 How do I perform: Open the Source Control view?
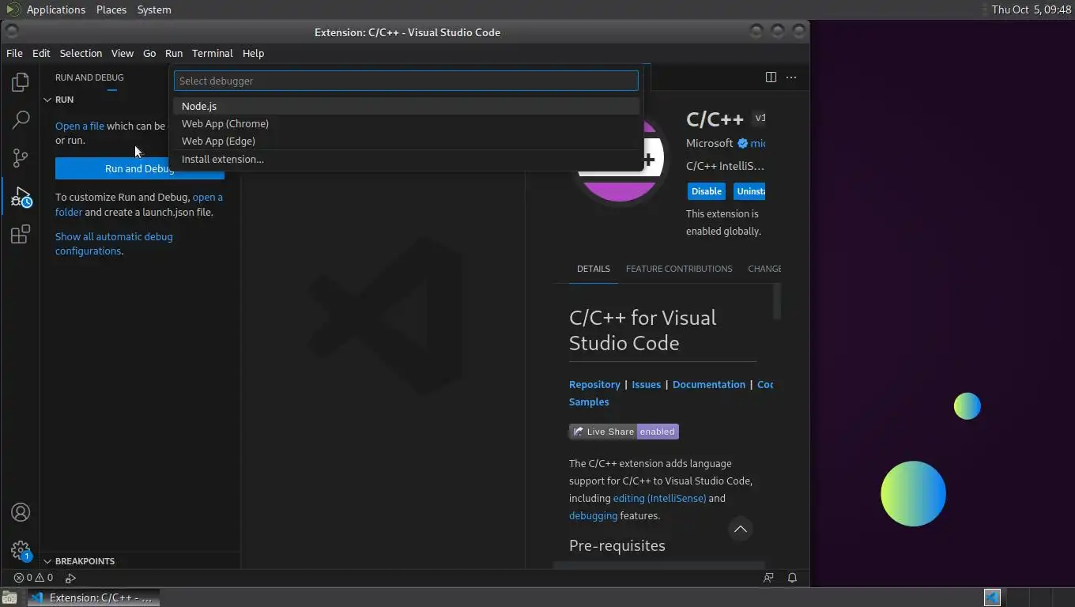coord(21,158)
